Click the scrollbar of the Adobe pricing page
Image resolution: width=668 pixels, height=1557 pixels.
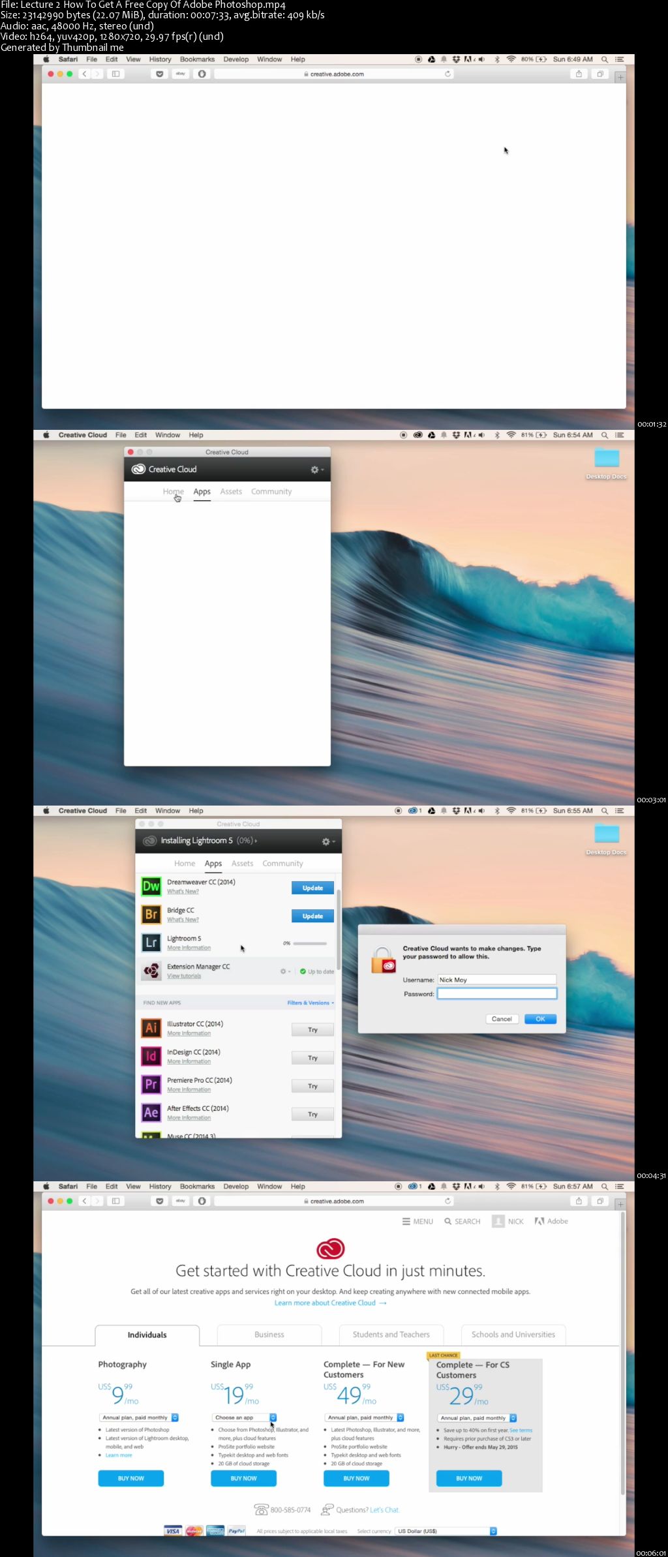tap(622, 1353)
